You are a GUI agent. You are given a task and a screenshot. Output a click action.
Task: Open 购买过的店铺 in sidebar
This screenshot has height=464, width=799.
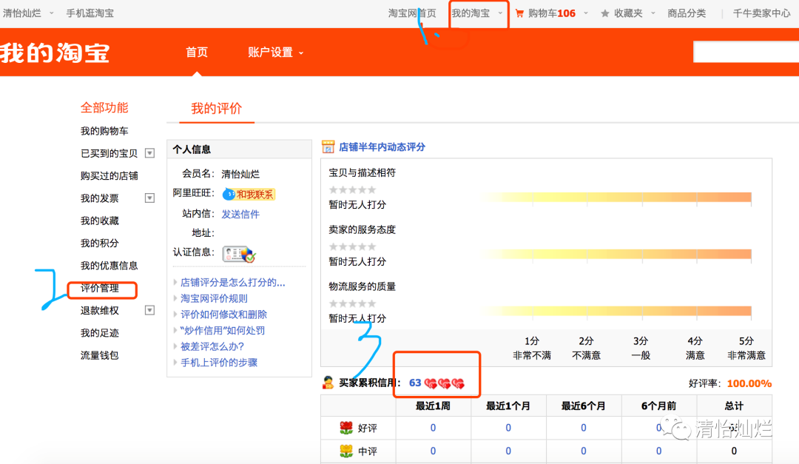(x=109, y=176)
